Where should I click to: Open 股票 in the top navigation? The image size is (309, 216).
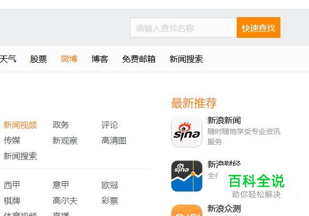click(38, 59)
